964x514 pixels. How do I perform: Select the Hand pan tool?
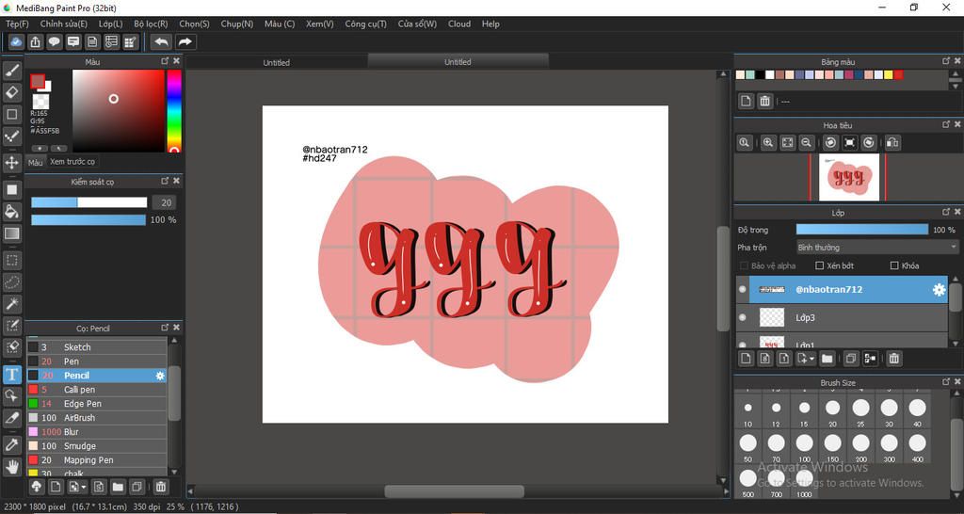11,466
